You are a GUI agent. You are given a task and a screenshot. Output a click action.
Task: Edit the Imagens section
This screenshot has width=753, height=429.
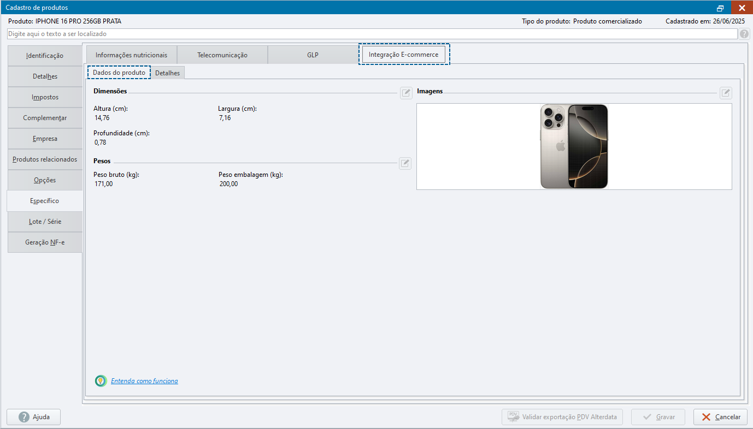(x=726, y=93)
